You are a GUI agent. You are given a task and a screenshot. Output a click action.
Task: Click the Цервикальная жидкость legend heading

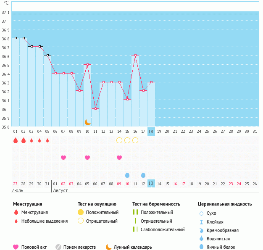[x=225, y=204]
